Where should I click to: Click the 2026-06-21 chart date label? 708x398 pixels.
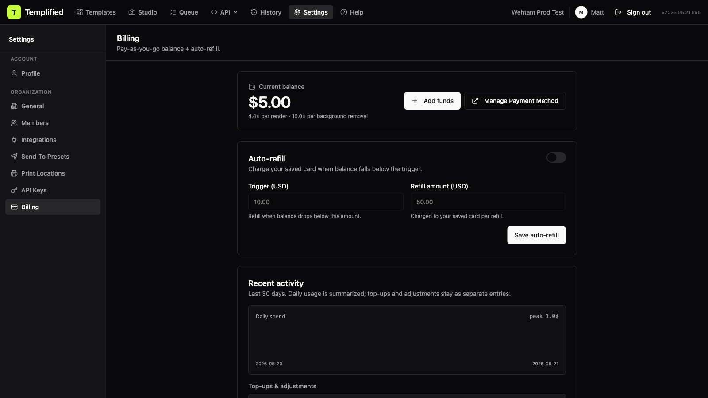point(545,364)
